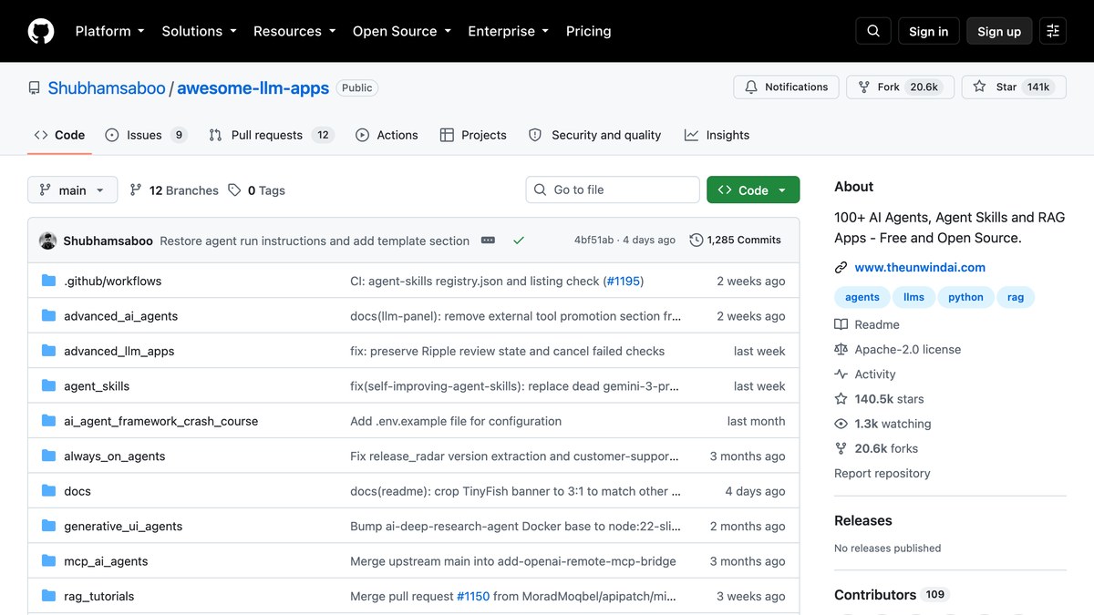Click the mcp_ai_agents folder icon
The image size is (1094, 615).
(49, 561)
